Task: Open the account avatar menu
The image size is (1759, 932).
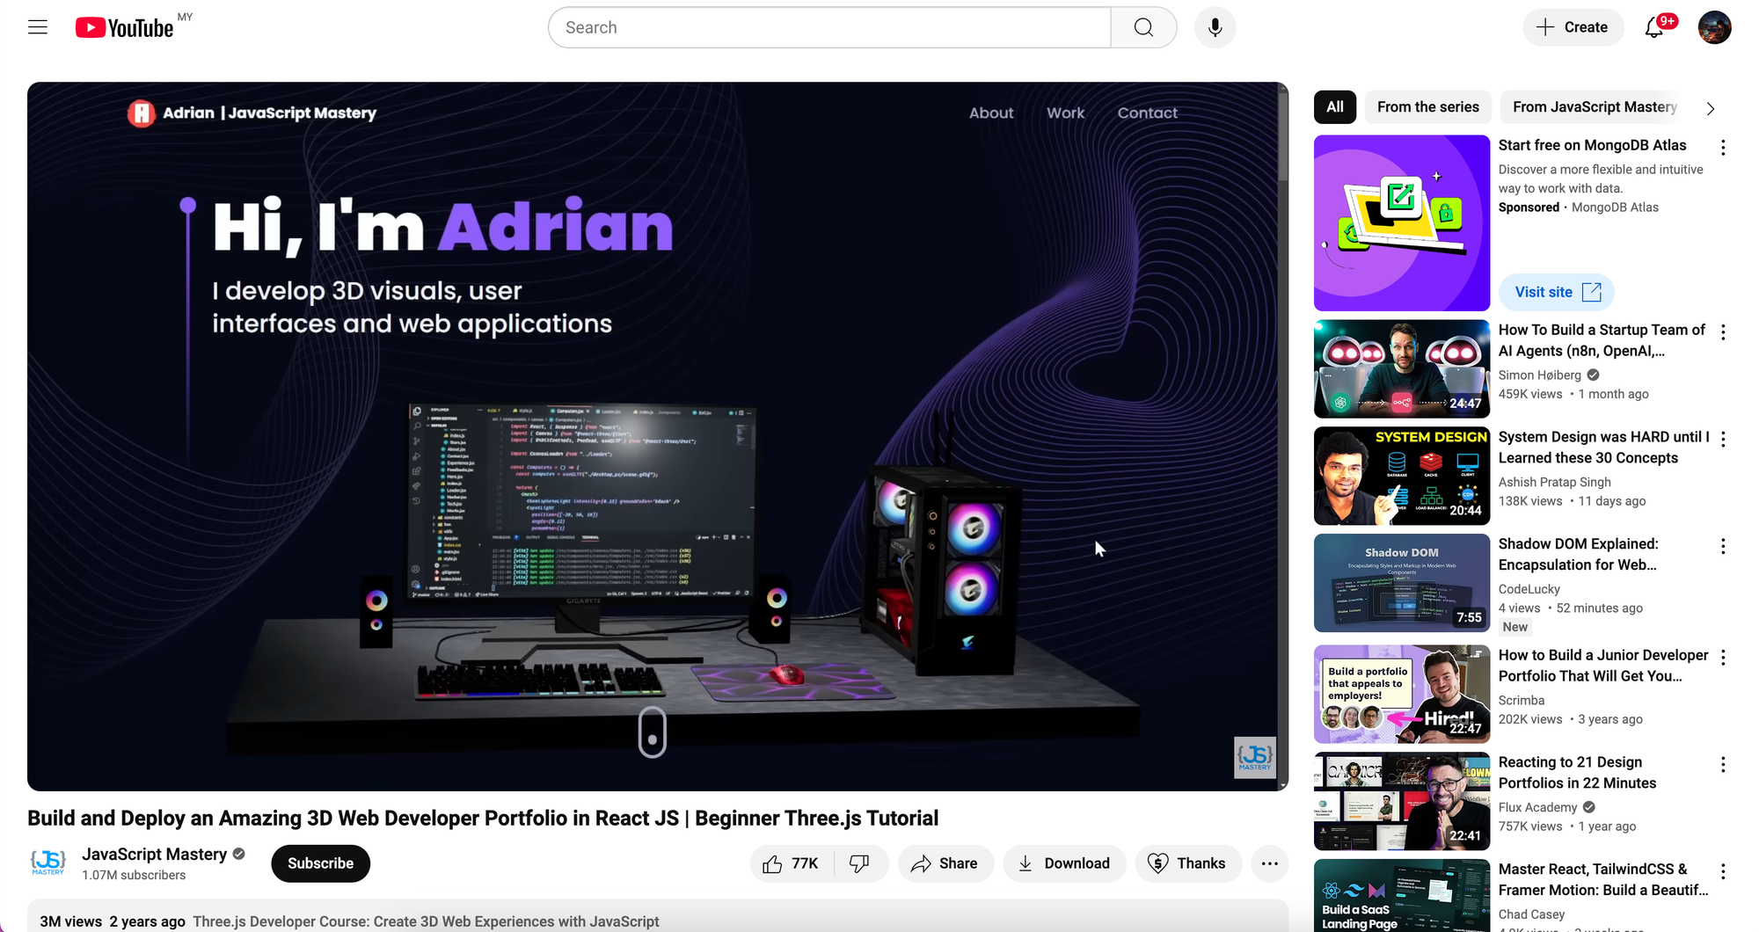Action: (x=1714, y=27)
